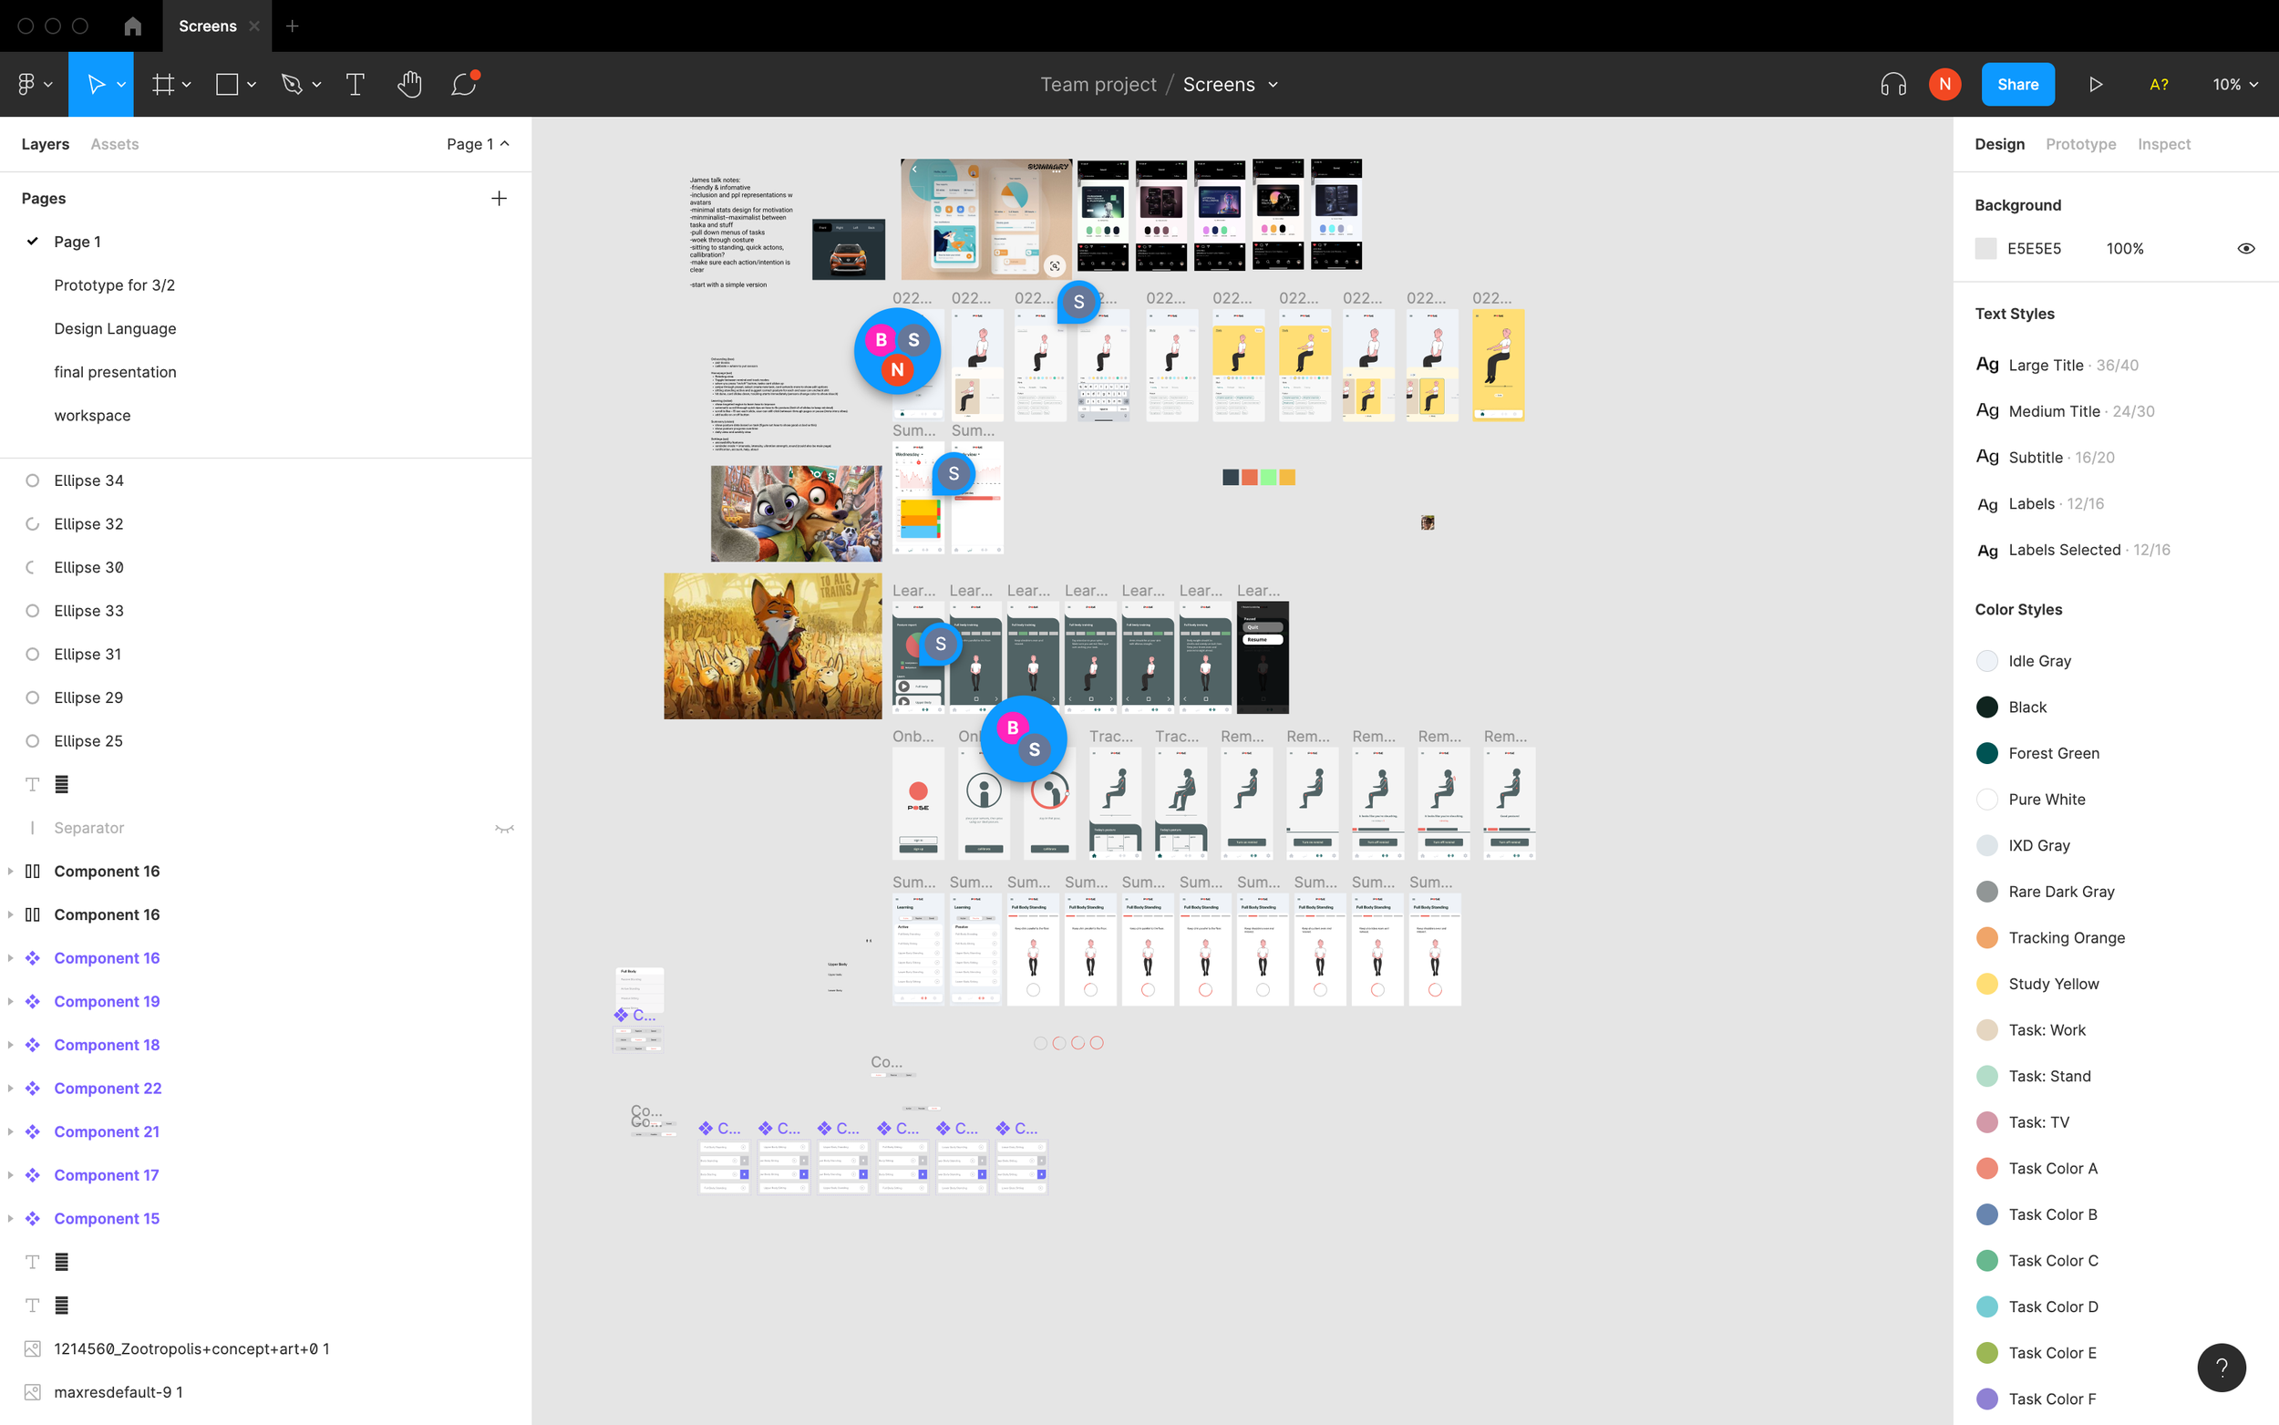Select the Ellipse 34 layer

click(265, 480)
